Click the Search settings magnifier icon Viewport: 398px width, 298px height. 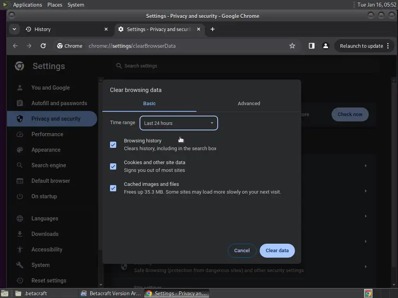tap(119, 66)
